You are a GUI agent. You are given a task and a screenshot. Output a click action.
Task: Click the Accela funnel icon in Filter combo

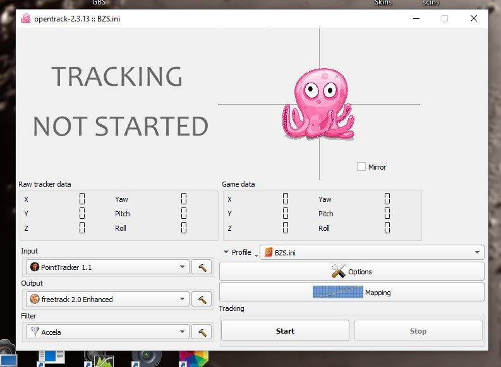(x=35, y=332)
